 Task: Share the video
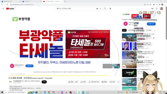click(83, 82)
